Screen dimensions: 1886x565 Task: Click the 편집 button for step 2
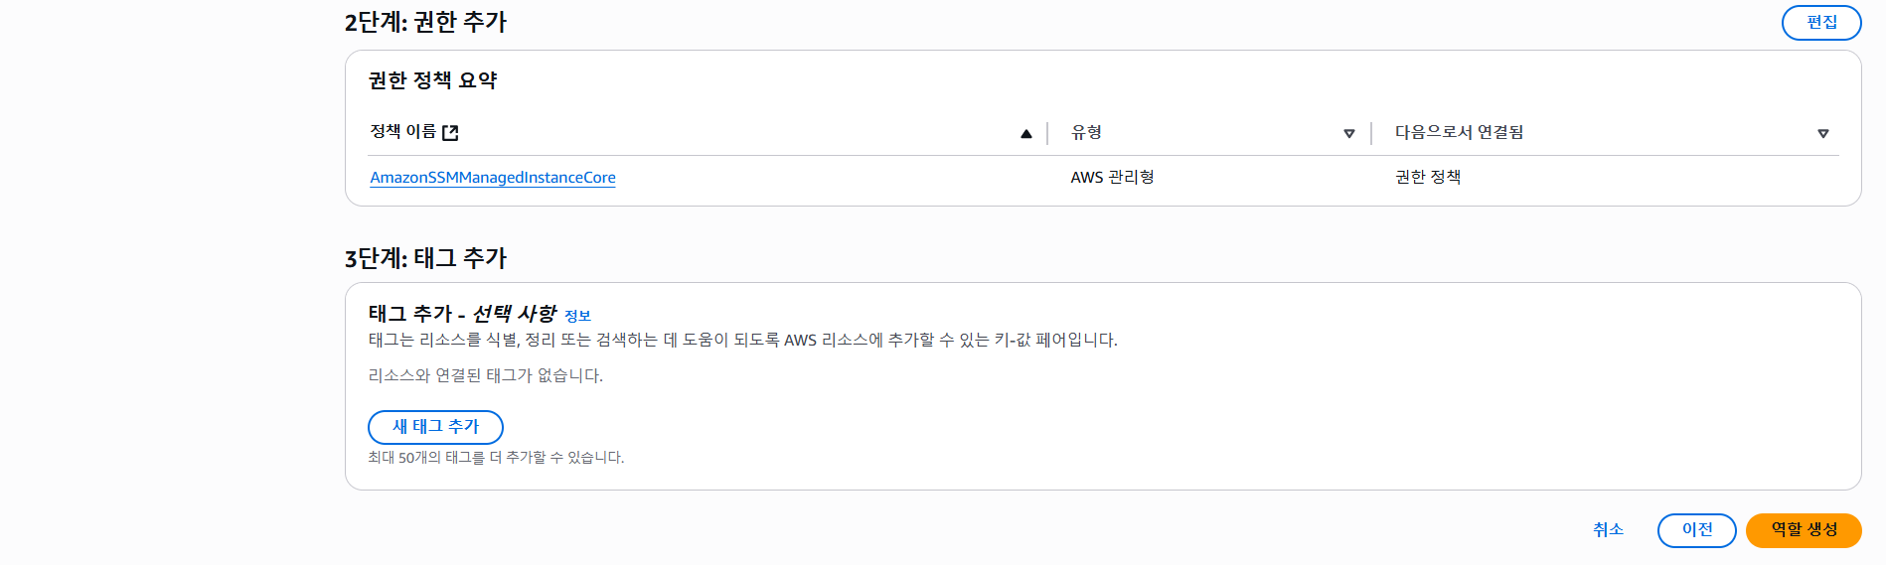pos(1820,23)
